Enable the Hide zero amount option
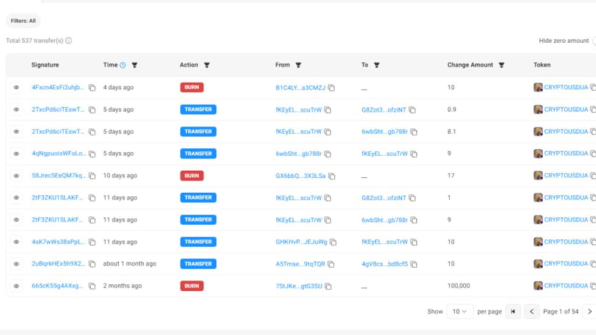This screenshot has height=335, width=596. pos(594,40)
